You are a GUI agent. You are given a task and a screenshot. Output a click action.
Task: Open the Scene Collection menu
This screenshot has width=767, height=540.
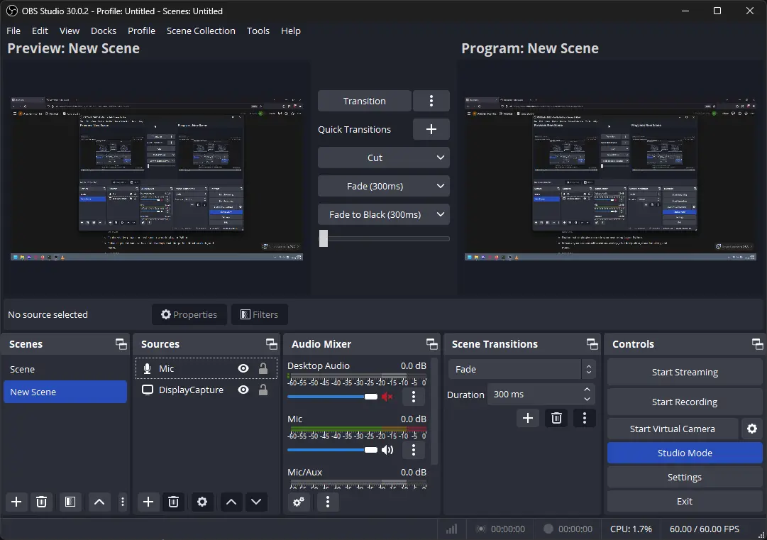pyautogui.click(x=201, y=31)
